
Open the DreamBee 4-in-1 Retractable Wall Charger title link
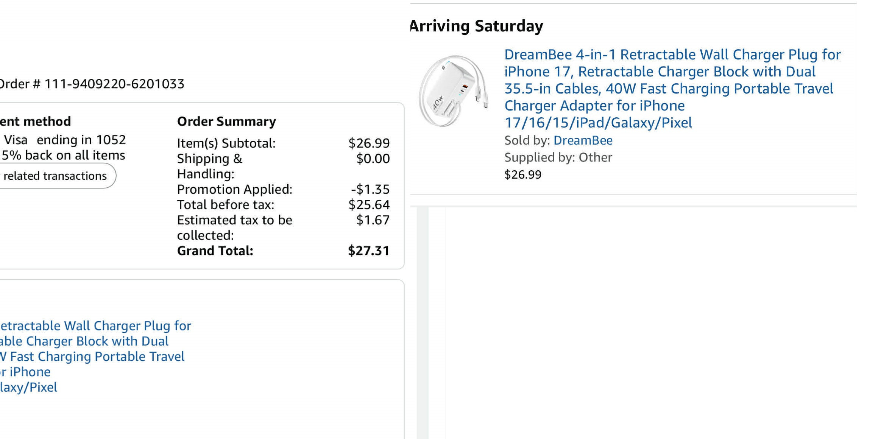click(x=672, y=88)
